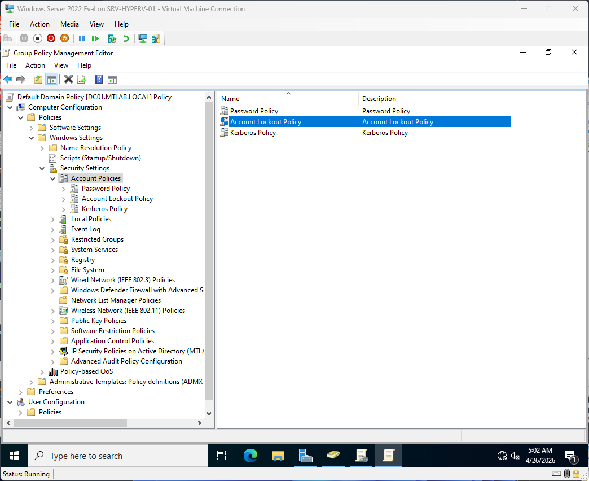The image size is (589, 481).
Task: Open Group Policy editor File menu
Action: [11, 65]
